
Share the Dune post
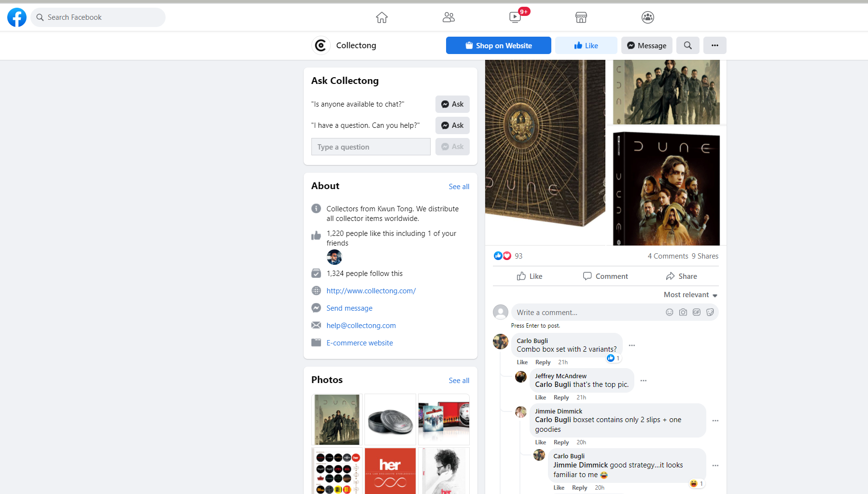(681, 276)
